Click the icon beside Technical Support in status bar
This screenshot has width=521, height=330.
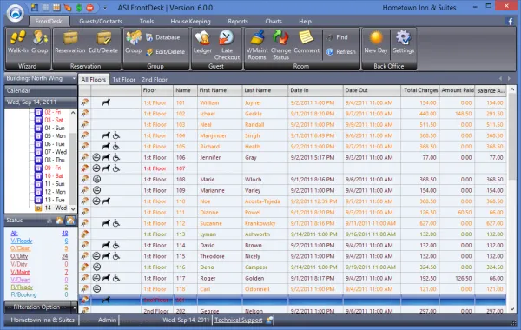click(x=269, y=320)
